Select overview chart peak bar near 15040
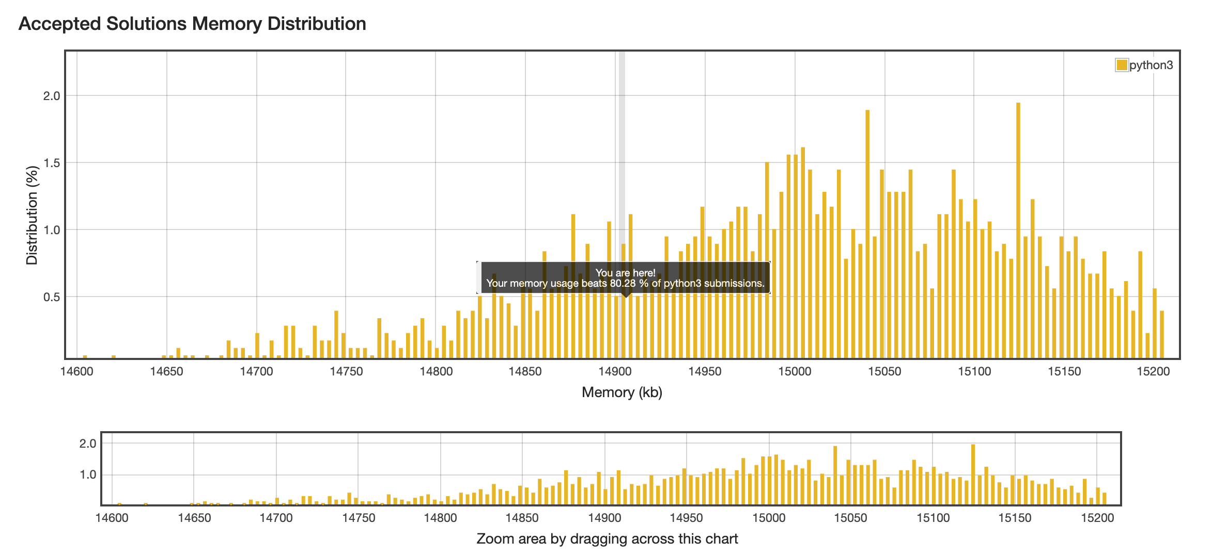The height and width of the screenshot is (557, 1212). [x=835, y=476]
